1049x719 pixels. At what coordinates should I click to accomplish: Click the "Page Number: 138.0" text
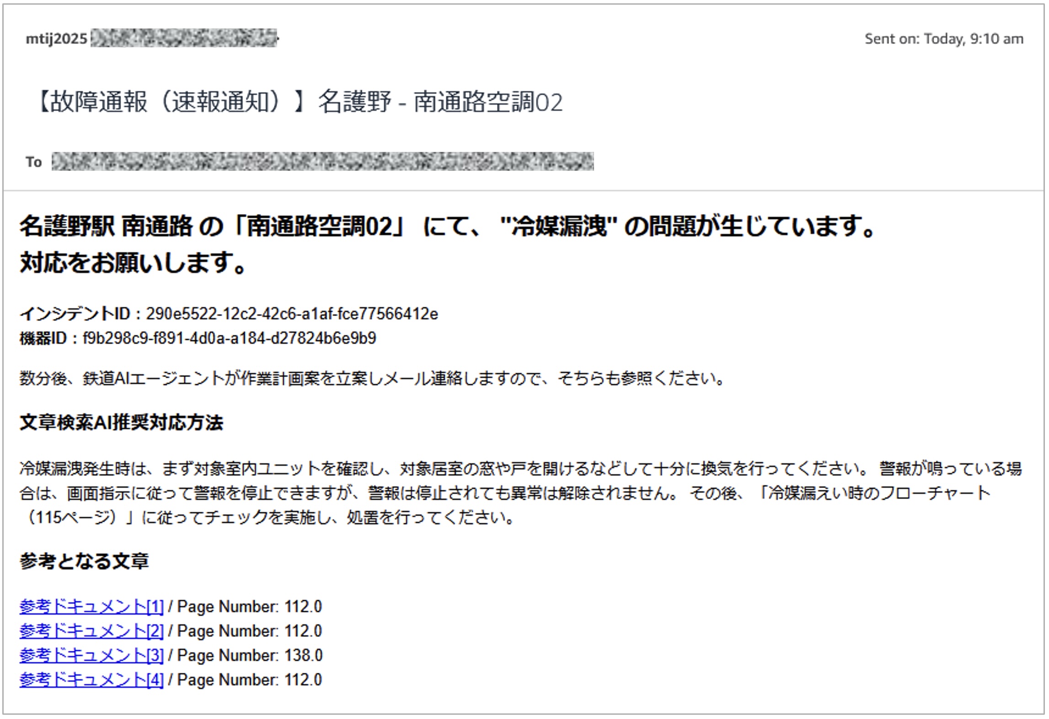point(250,655)
